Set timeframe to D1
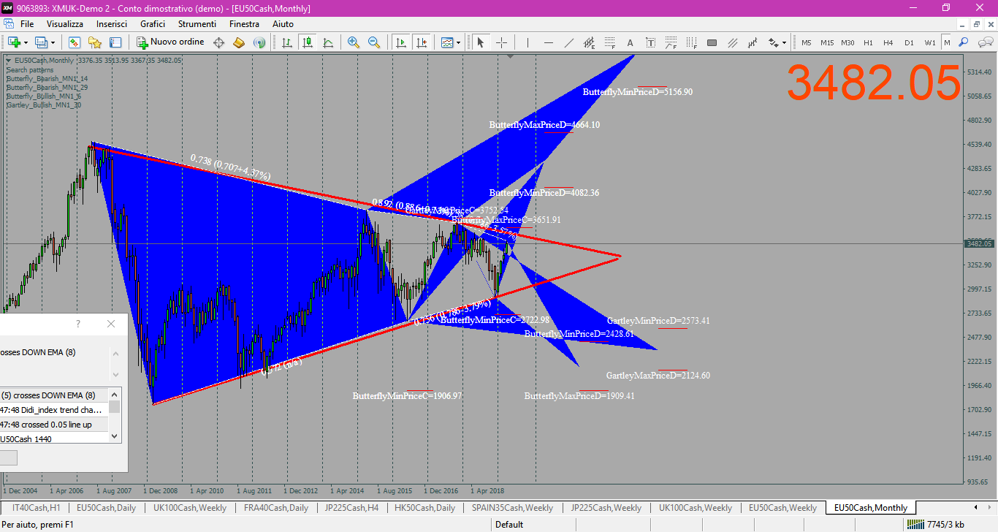Screen dimensions: 998x532 [x=909, y=42]
